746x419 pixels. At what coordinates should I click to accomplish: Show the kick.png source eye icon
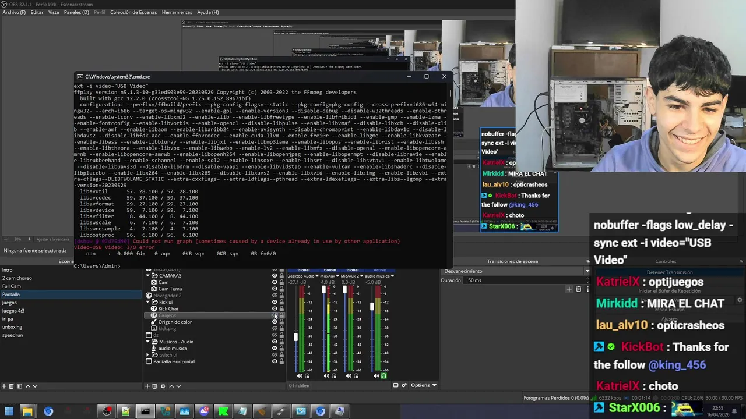pyautogui.click(x=275, y=329)
